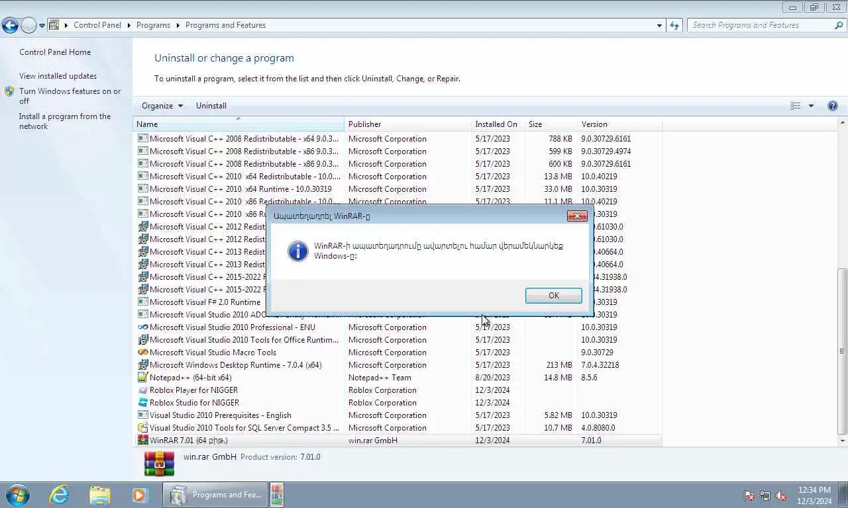Sort by the Size column header

click(x=551, y=124)
